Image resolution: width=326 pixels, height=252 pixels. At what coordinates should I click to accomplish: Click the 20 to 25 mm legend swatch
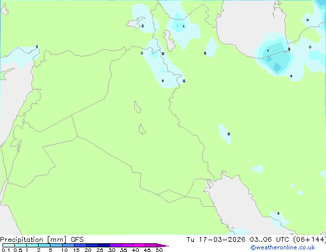click(x=92, y=245)
